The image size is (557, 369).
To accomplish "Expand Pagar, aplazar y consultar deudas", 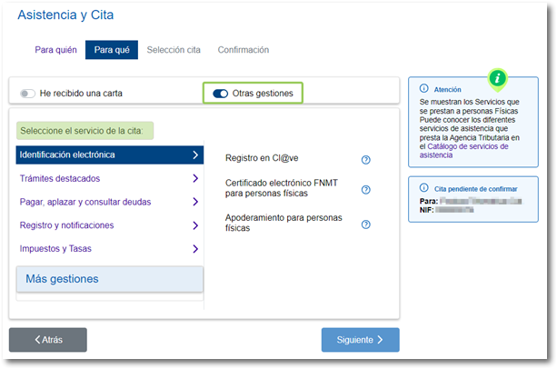I will (x=109, y=202).
